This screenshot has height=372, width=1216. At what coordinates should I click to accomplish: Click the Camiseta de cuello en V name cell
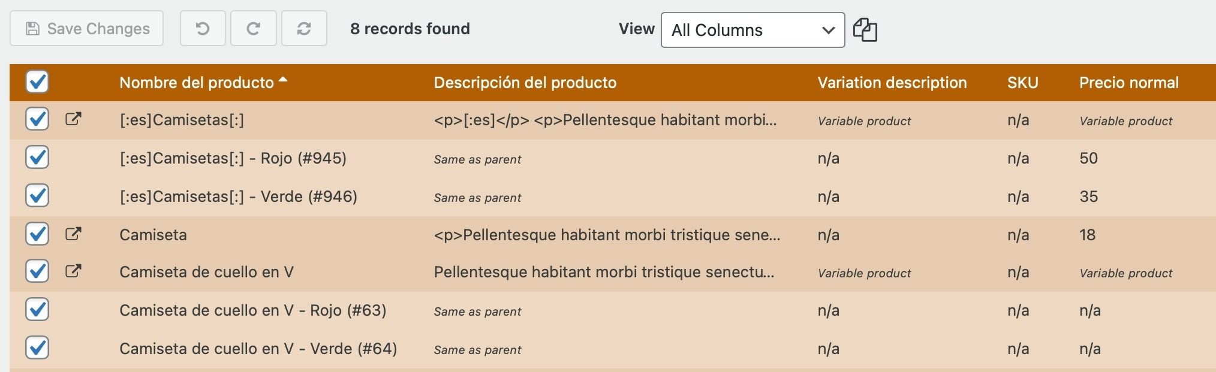[x=206, y=272]
